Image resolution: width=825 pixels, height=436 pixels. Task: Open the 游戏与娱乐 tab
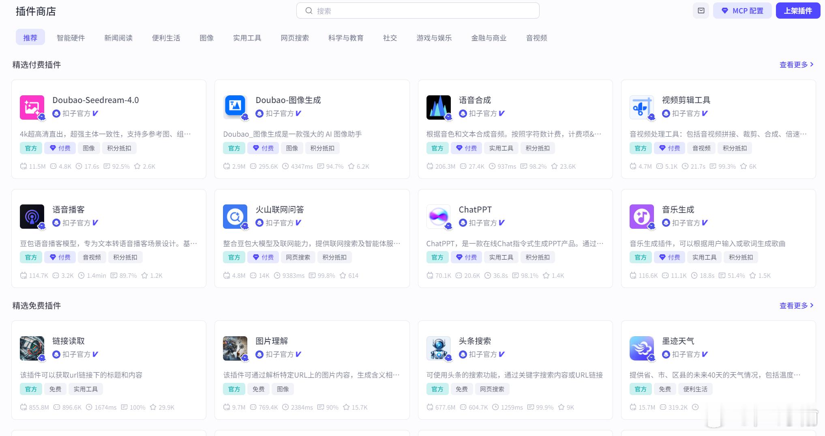point(434,38)
